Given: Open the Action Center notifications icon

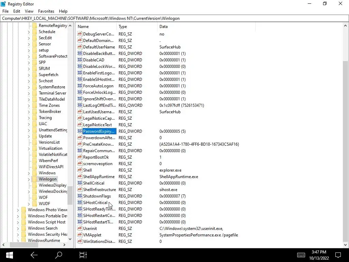Looking at the screenshot, I should (x=338, y=255).
